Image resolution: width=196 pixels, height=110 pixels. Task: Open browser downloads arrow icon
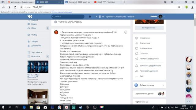pyautogui.click(x=192, y=7)
